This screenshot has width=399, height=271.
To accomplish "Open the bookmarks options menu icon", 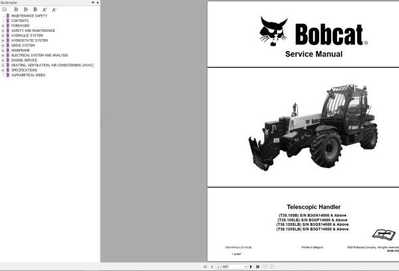I will point(5,9).
